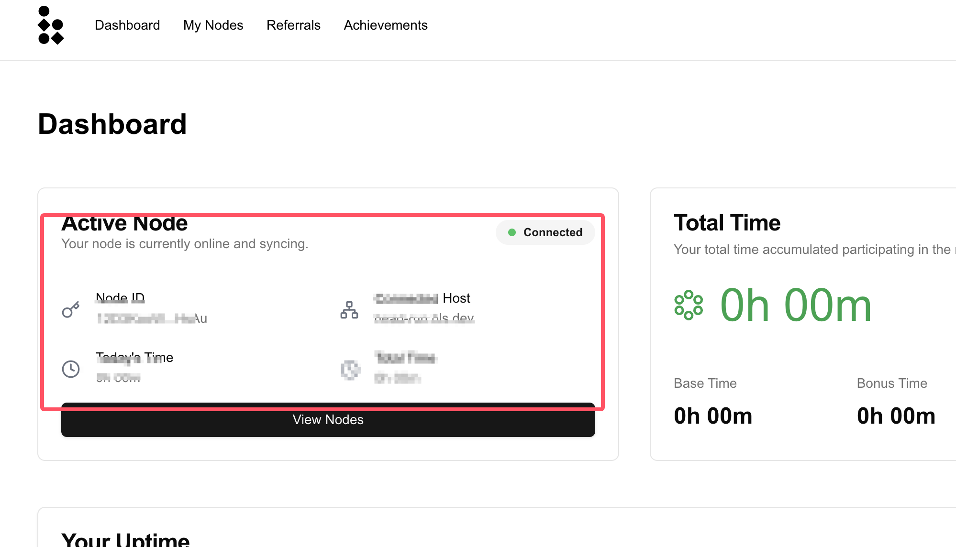Click the Bonus Time label

click(892, 383)
